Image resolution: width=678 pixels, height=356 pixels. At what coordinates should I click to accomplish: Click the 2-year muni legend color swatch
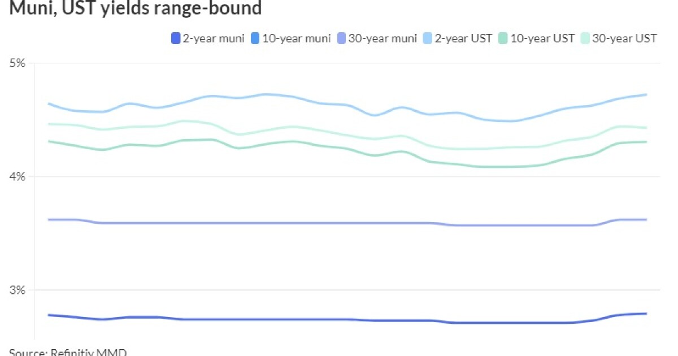(x=176, y=38)
